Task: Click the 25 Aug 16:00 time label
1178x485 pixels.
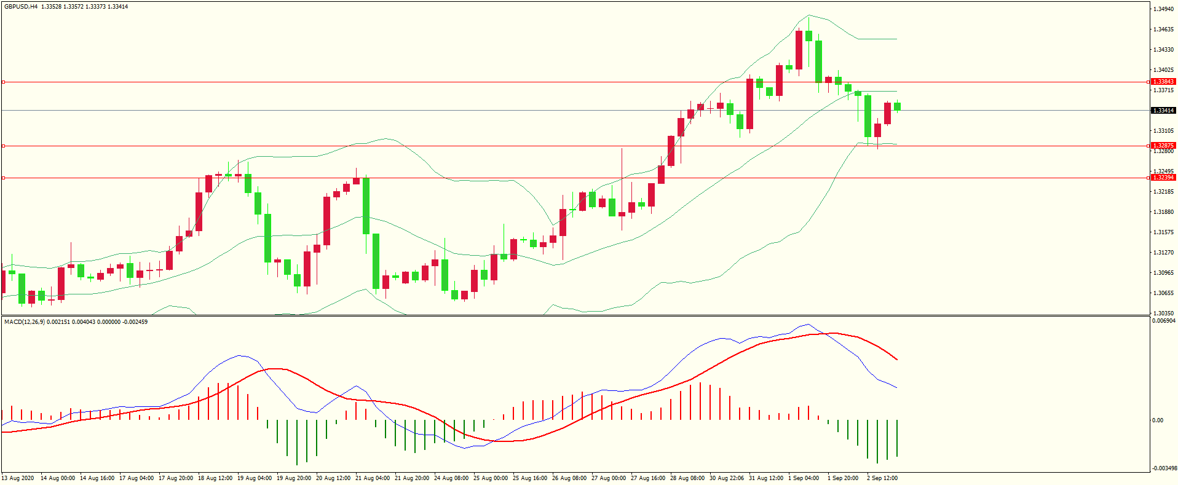Action: pyautogui.click(x=530, y=478)
